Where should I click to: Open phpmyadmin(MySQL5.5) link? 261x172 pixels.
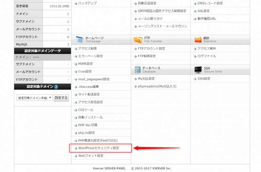[x=157, y=86]
